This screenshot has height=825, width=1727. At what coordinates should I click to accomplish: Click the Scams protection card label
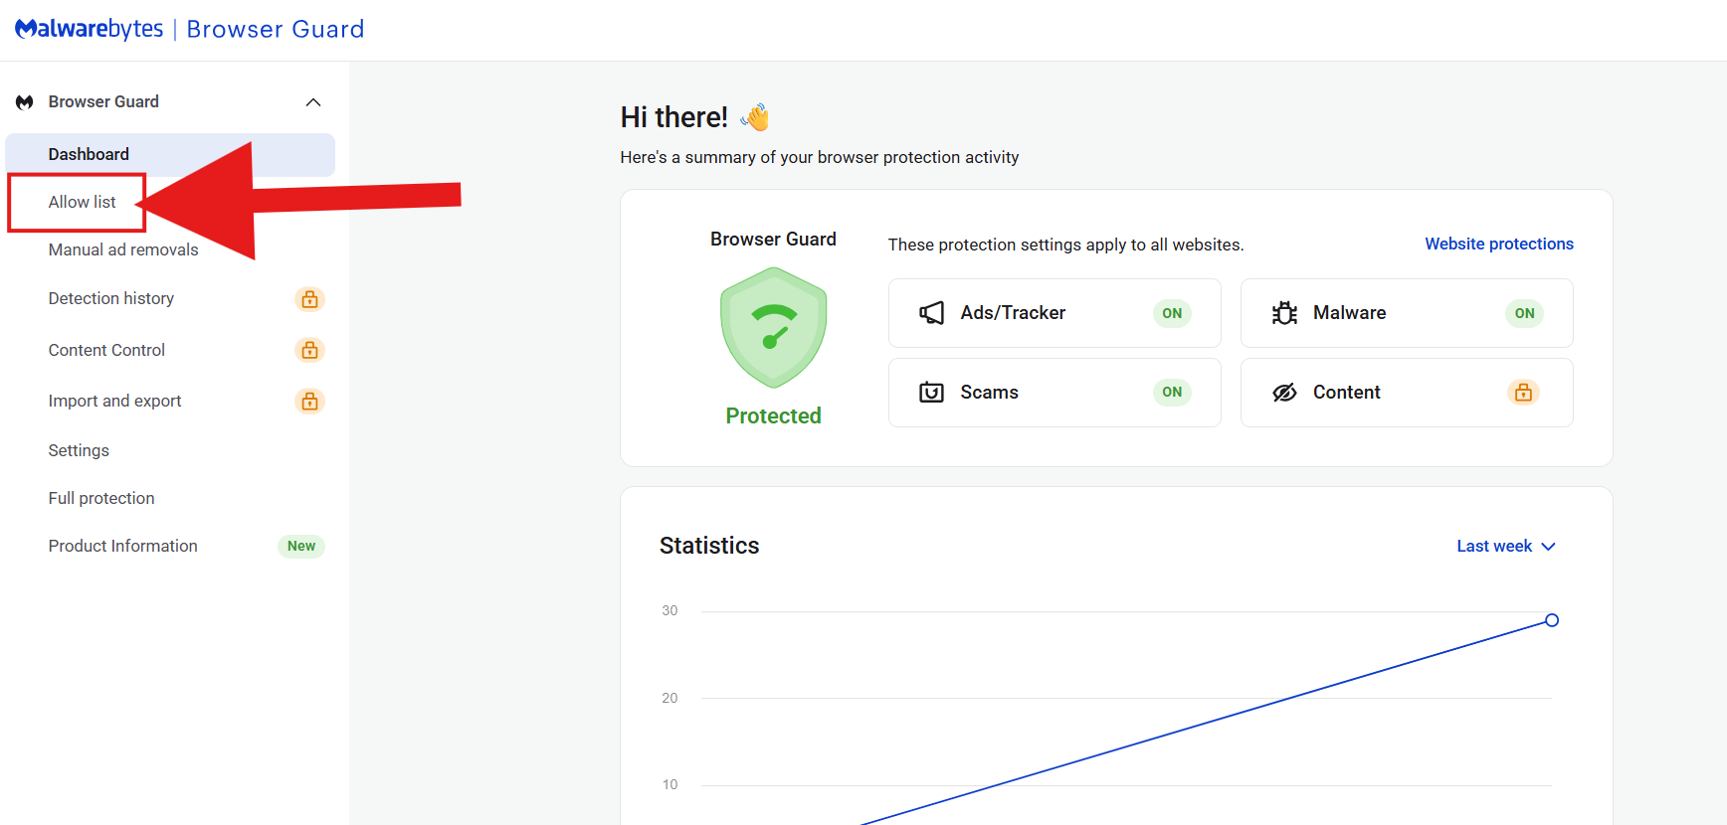[x=989, y=393]
